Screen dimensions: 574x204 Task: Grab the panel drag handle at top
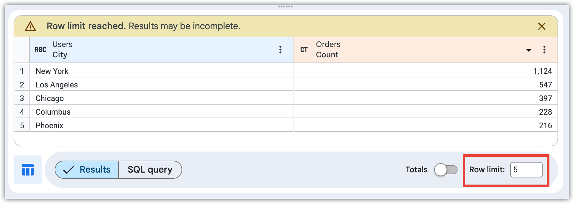coord(285,6)
